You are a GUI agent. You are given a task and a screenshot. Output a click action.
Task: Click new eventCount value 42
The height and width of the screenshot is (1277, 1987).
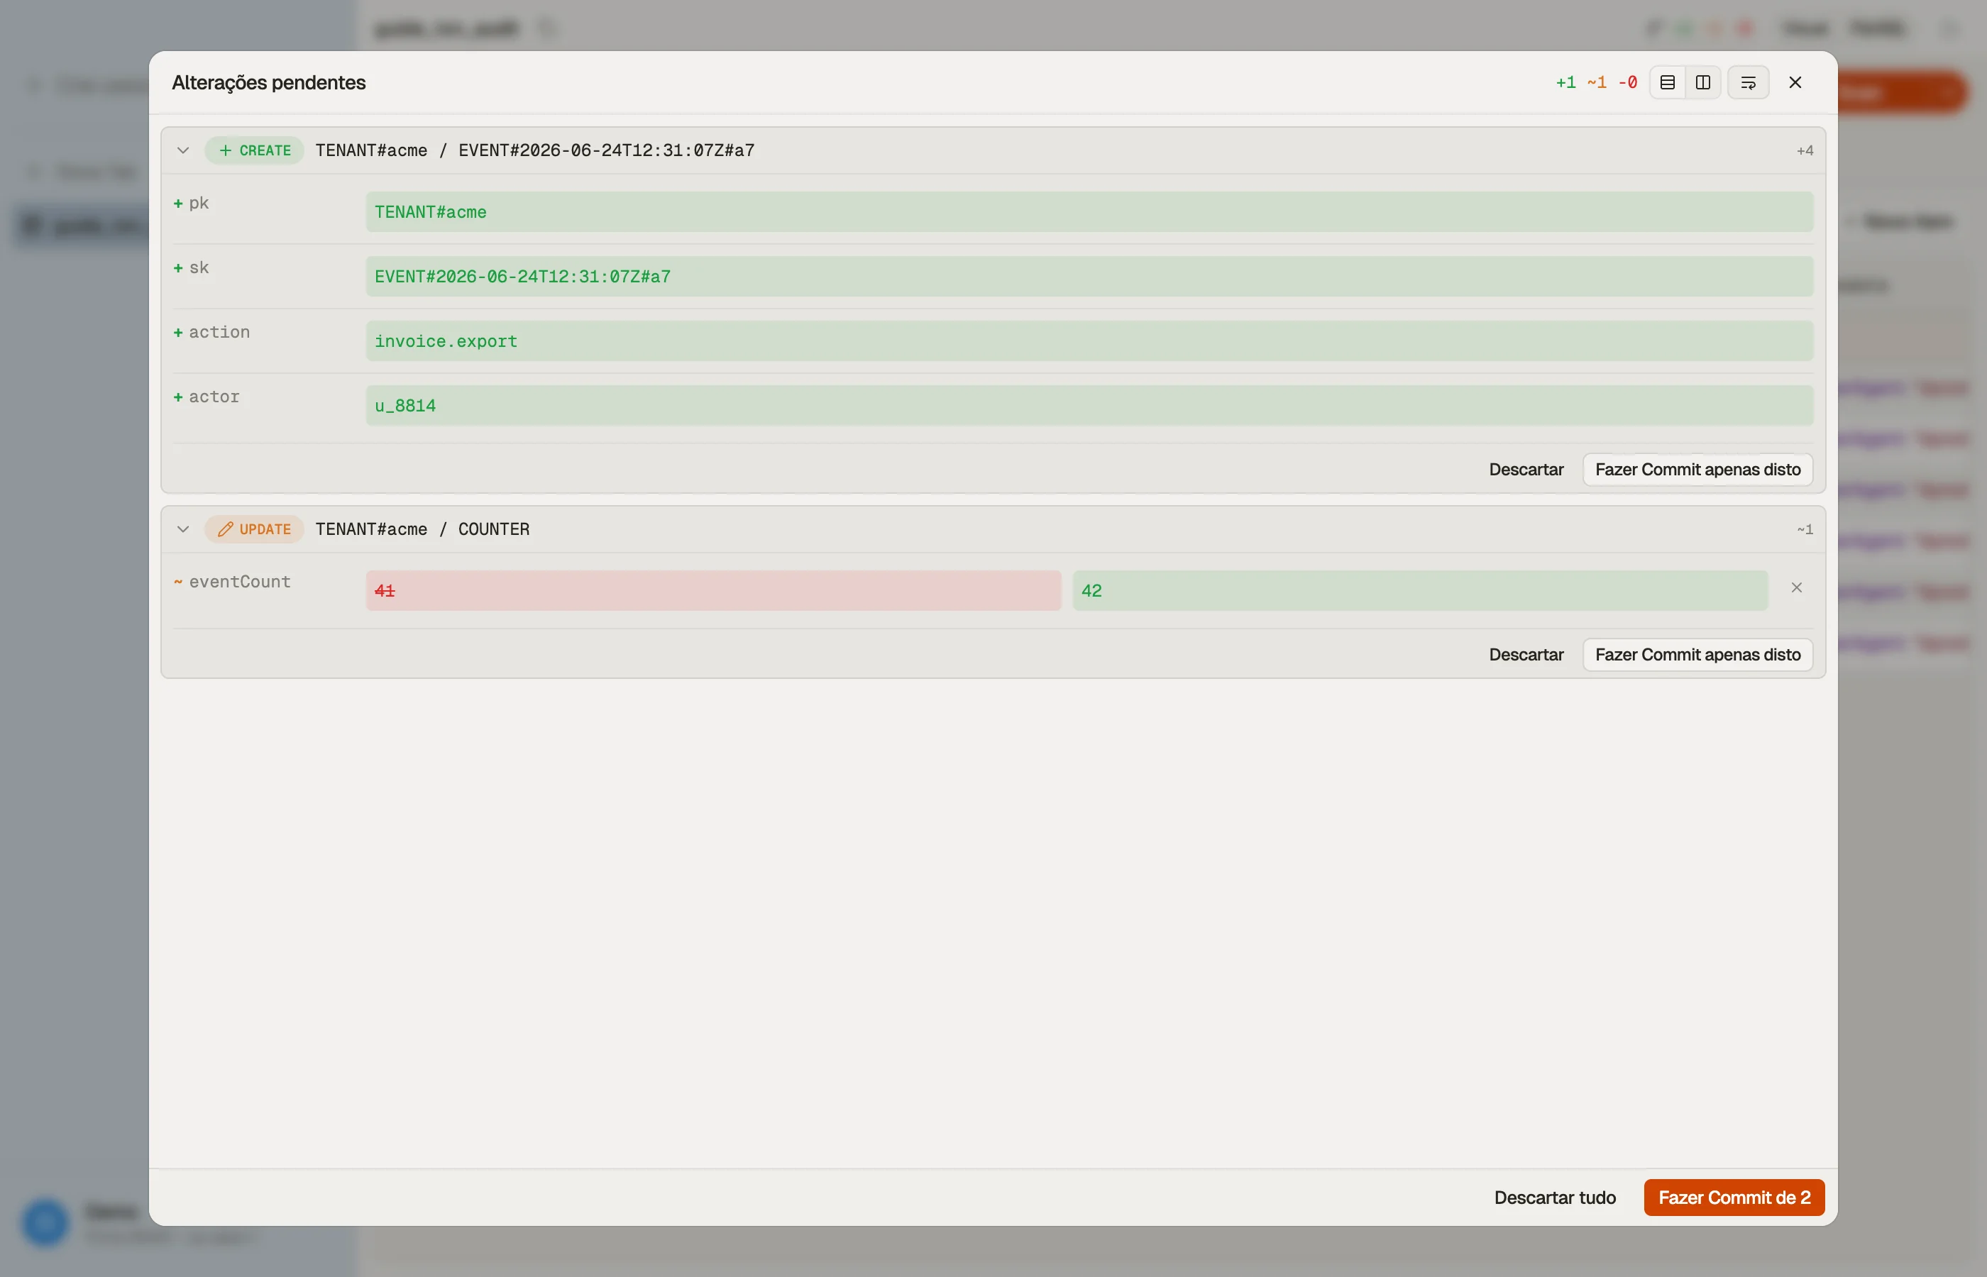click(1420, 590)
